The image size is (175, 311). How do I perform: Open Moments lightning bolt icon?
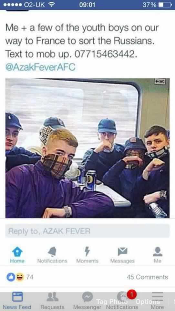[x=87, y=252]
